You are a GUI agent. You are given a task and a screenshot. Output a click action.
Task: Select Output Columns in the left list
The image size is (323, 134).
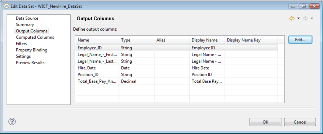(31, 31)
